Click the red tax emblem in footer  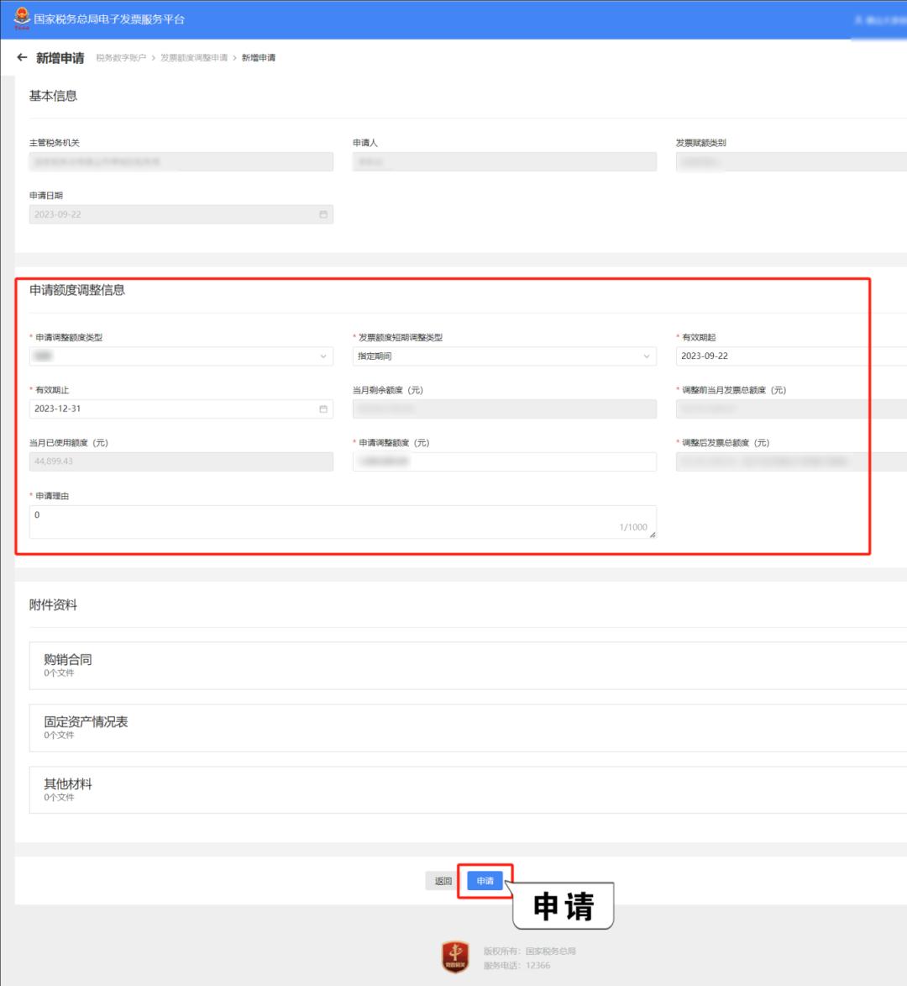coord(455,957)
